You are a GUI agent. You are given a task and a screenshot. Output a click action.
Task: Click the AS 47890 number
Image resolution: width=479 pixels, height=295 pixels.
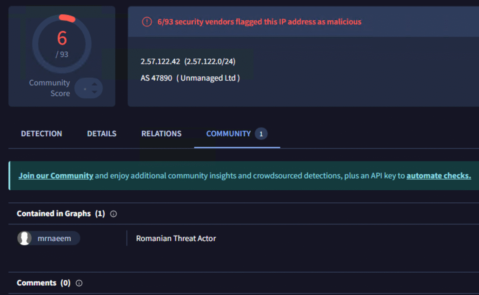click(156, 78)
